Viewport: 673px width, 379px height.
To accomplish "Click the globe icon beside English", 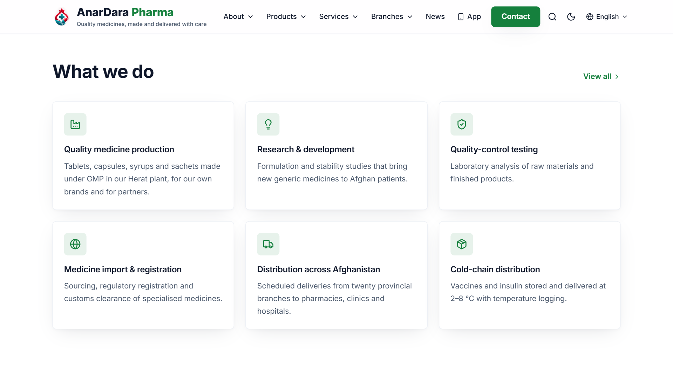I will point(590,17).
